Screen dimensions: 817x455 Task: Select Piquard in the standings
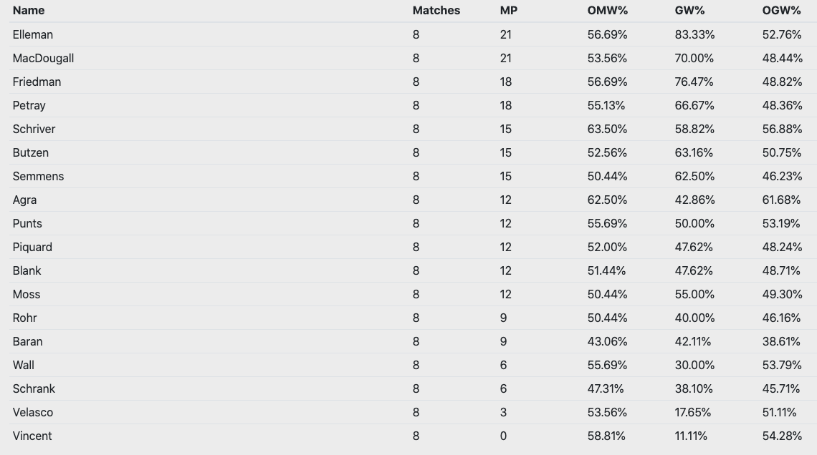32,247
